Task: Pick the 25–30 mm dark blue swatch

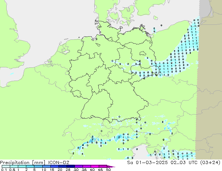Action: pos(70,166)
